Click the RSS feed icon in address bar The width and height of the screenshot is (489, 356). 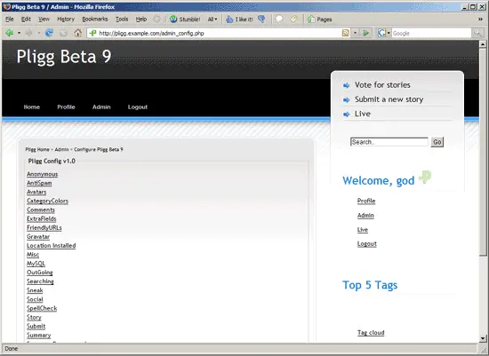(346, 33)
